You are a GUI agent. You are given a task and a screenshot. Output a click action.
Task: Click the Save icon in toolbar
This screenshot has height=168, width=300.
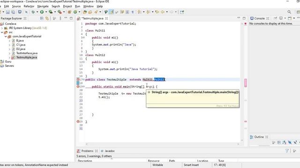8,12
